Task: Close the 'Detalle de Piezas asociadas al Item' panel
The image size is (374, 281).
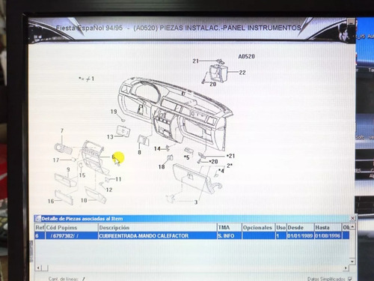Action: tap(352, 218)
